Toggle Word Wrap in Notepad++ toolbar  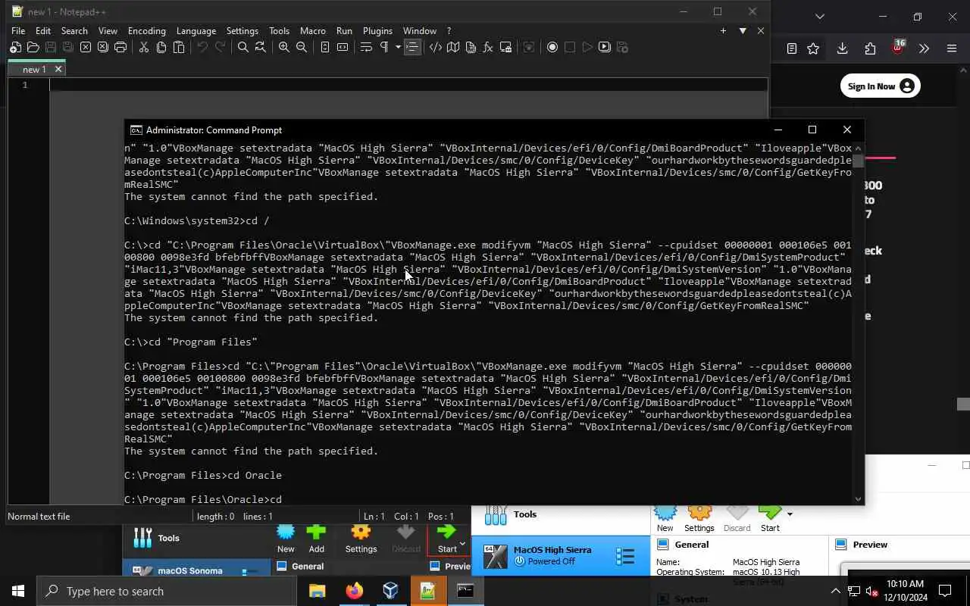365,47
